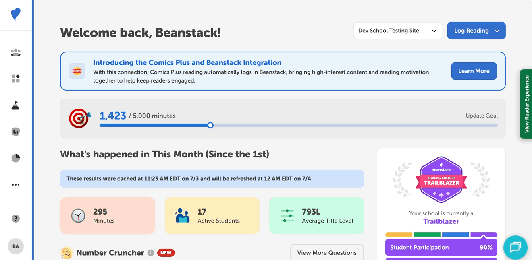Click the Learn More button
This screenshot has width=532, height=260.
tap(474, 71)
